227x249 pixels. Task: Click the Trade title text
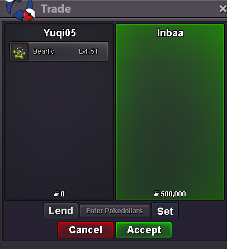(56, 9)
